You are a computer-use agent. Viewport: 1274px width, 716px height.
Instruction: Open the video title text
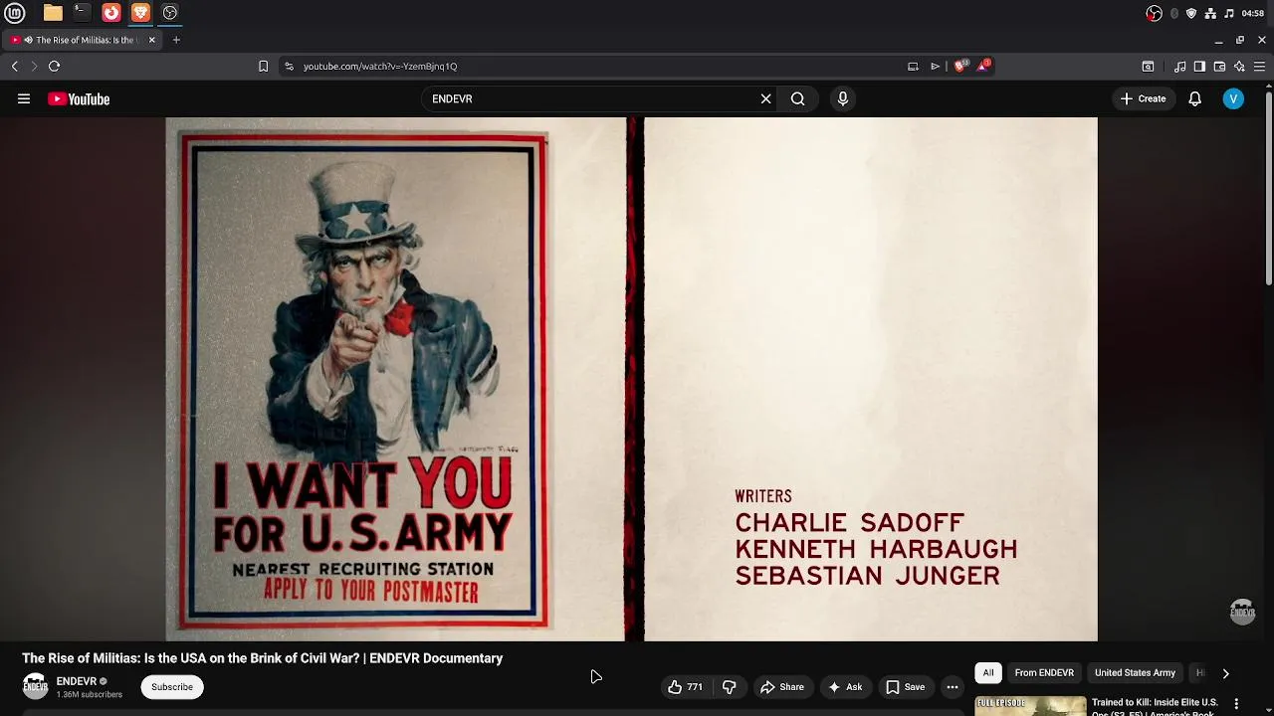pos(262,658)
